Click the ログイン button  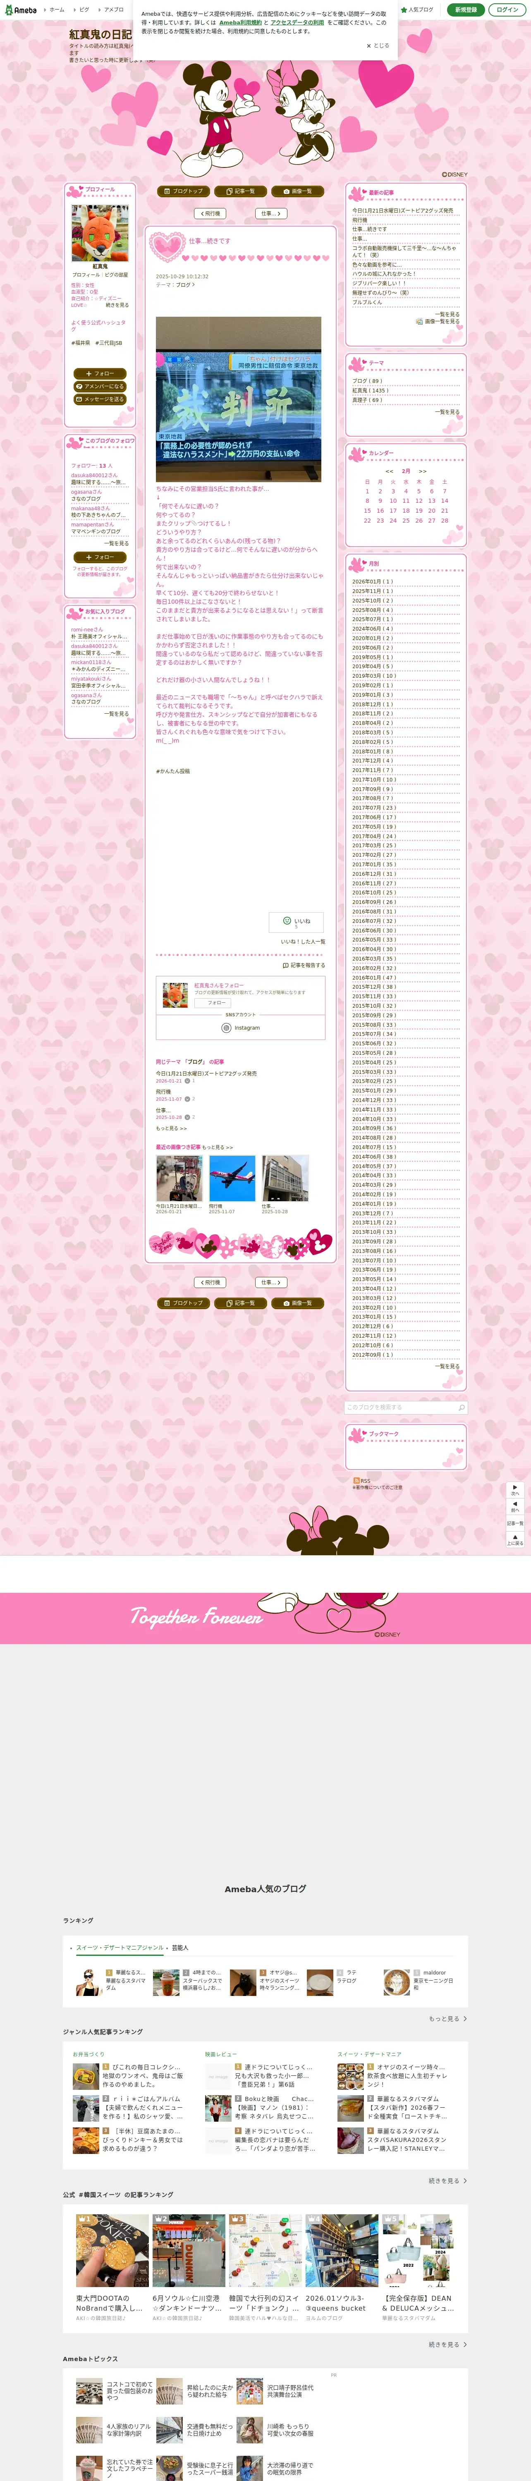(507, 10)
